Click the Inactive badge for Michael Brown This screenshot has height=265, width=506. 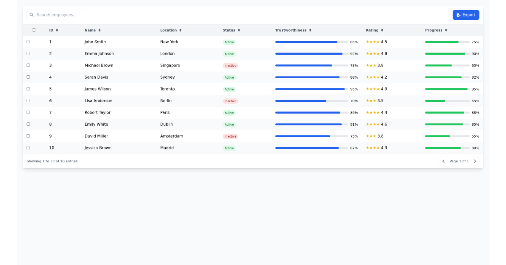230,66
